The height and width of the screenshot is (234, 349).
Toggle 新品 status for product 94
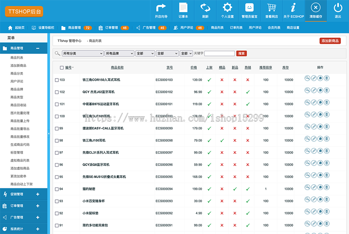click(235, 189)
